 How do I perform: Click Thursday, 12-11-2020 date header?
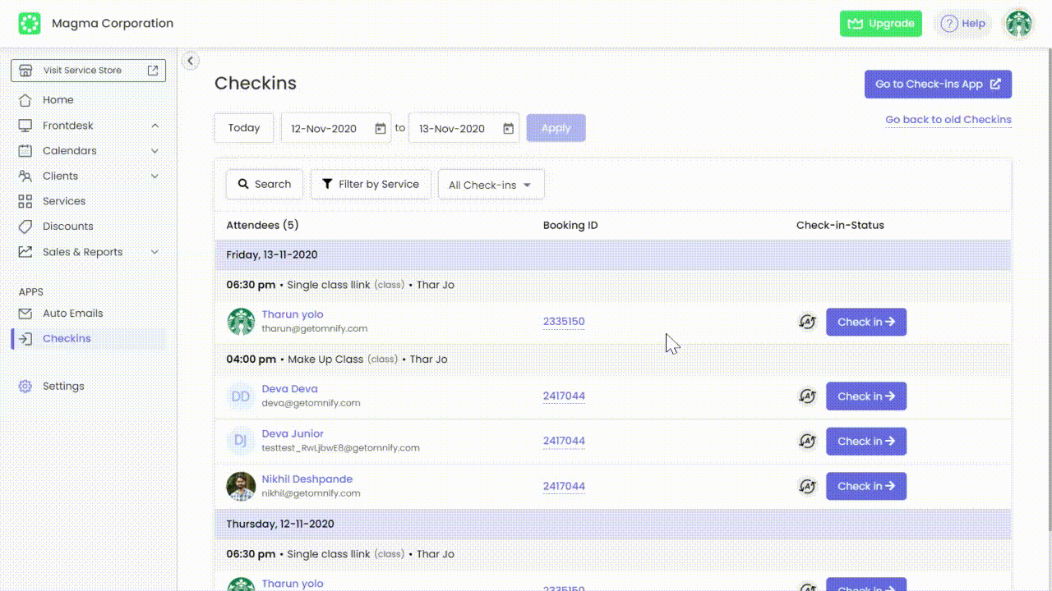point(612,525)
